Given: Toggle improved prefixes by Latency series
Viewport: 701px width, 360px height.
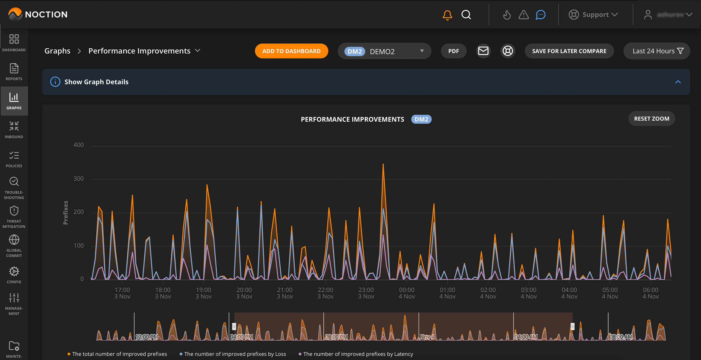Looking at the screenshot, I should click(358, 354).
